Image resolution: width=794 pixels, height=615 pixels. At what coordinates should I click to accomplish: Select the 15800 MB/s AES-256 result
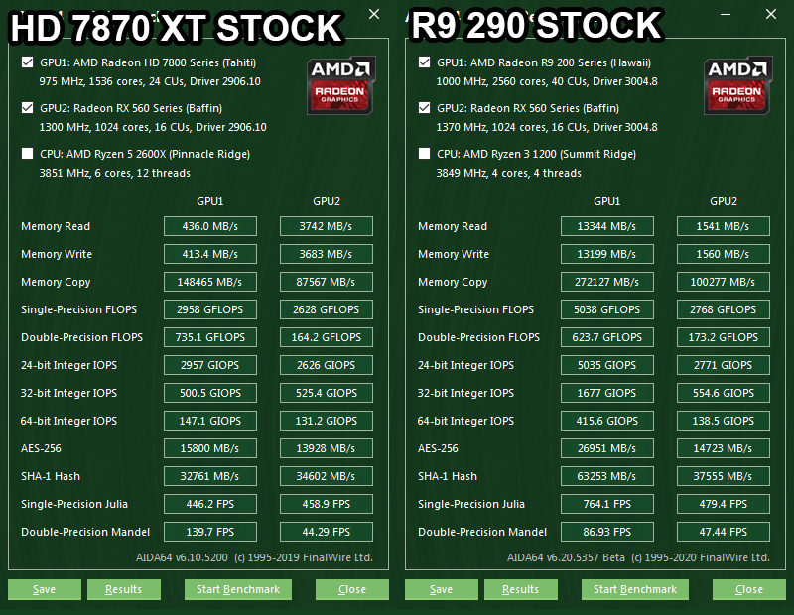(x=210, y=448)
